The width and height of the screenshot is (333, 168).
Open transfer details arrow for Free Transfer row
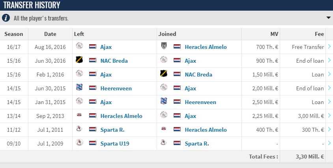(x=329, y=46)
